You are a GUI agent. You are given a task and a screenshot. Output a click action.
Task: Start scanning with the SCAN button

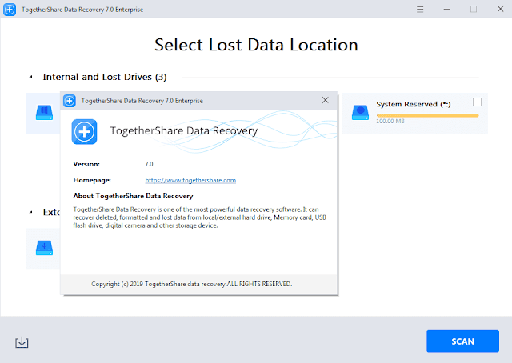coord(462,341)
